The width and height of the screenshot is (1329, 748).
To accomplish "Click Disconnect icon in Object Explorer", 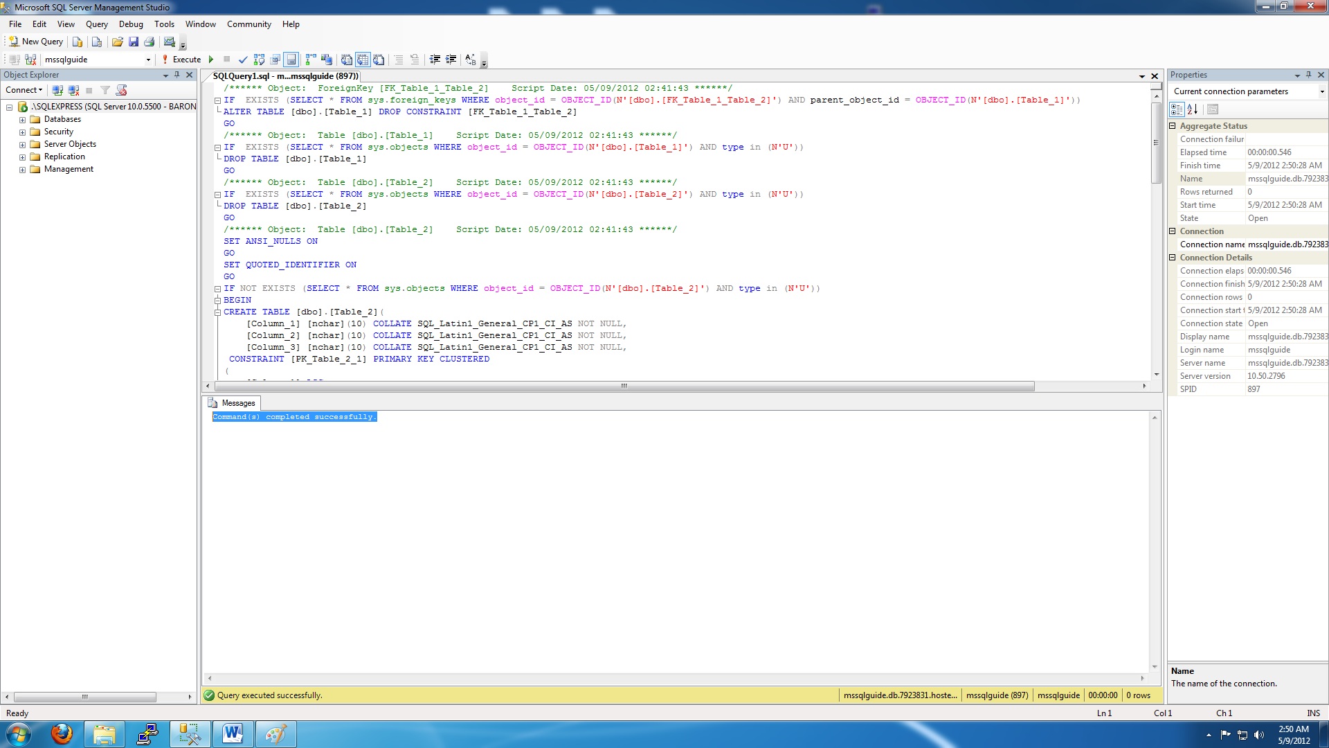I will [x=73, y=90].
